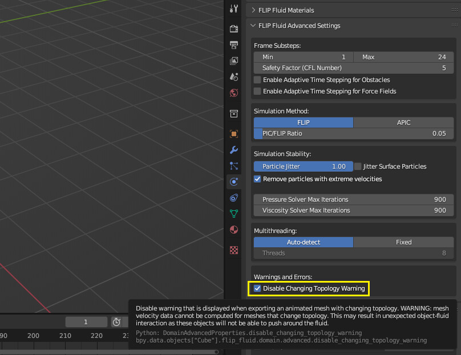
Task: Click Pressure Solver Max Iterations field
Action: click(x=354, y=199)
